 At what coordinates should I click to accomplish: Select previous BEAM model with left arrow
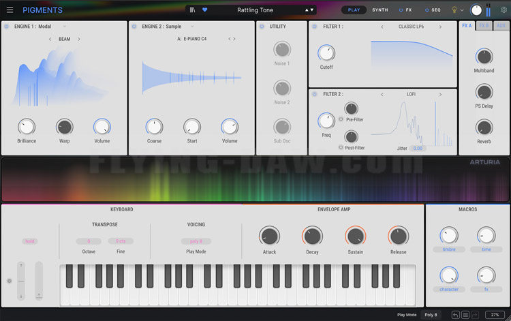[x=50, y=39]
